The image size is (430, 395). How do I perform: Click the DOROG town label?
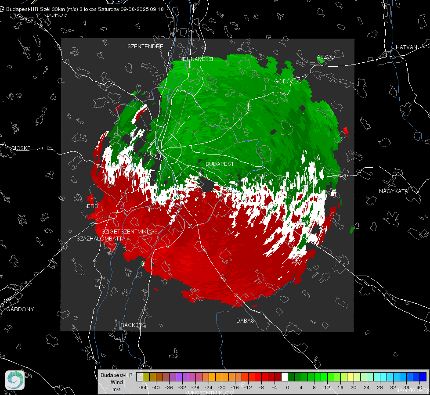coord(57,15)
